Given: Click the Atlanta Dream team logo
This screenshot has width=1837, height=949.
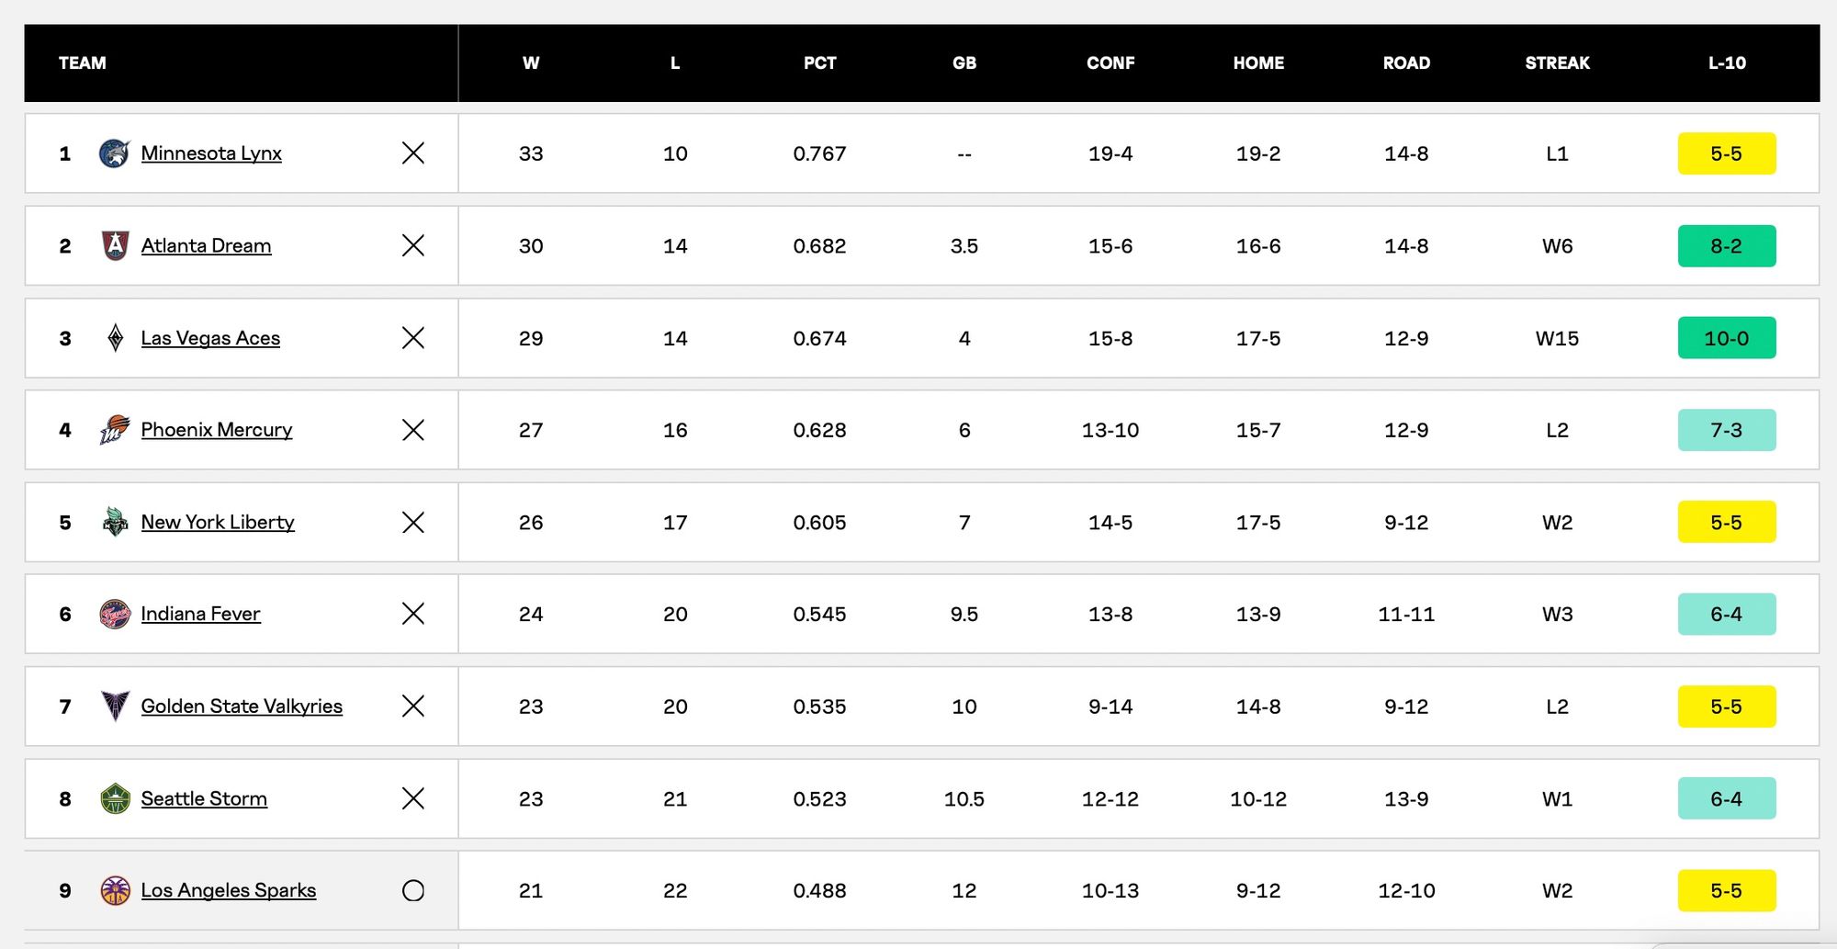Looking at the screenshot, I should (115, 245).
